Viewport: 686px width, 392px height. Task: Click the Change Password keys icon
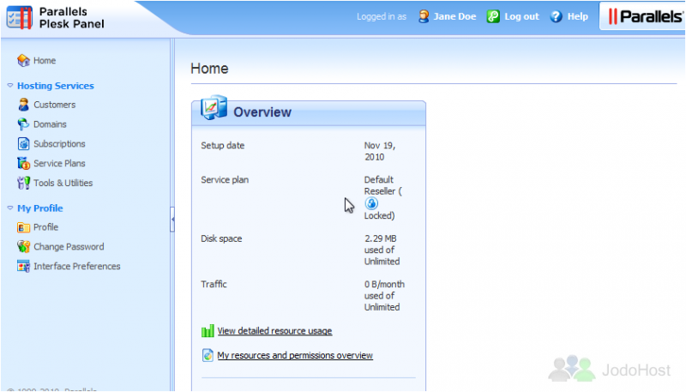pyautogui.click(x=23, y=247)
